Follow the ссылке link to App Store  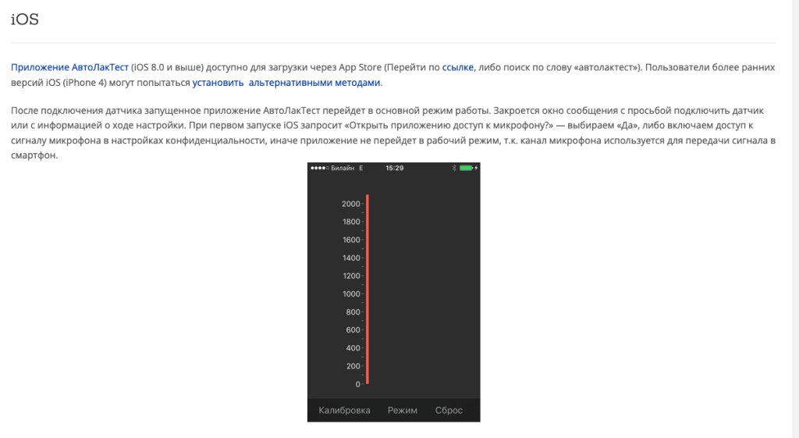(x=457, y=68)
